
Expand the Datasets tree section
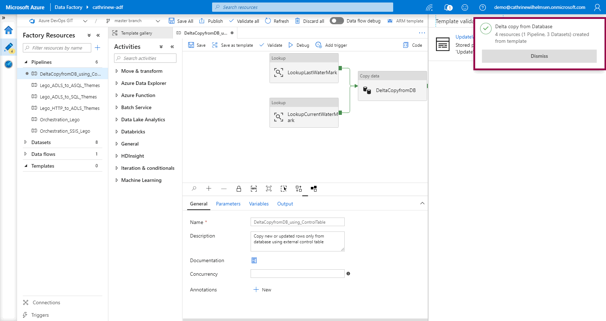pyautogui.click(x=26, y=142)
